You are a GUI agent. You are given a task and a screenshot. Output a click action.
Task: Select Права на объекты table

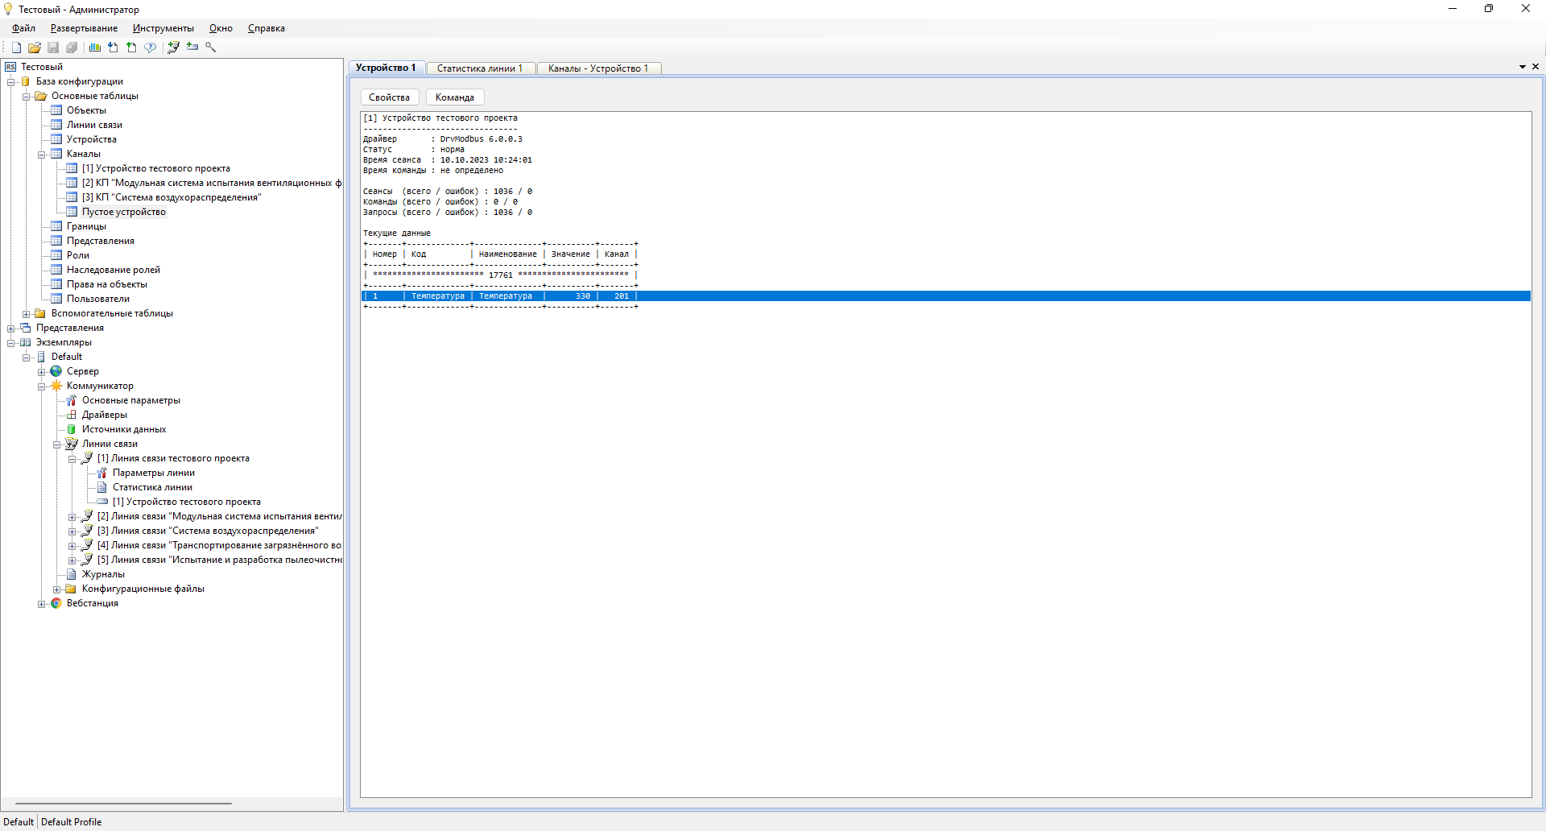point(107,284)
